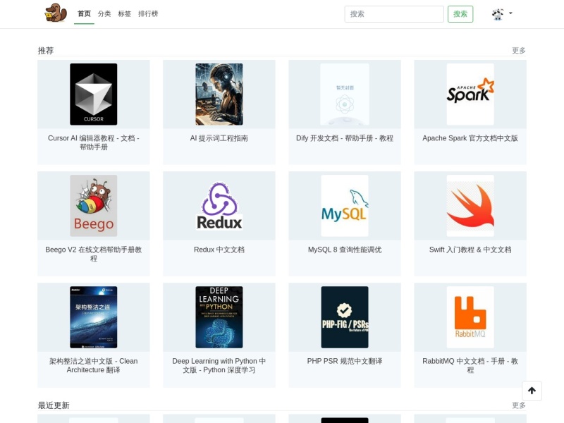
Task: Open the Cursor cube cover image
Action: tap(94, 94)
